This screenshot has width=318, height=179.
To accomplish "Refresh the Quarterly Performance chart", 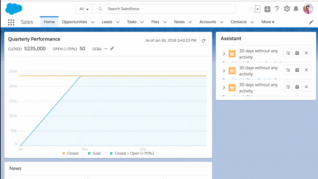I will 204,40.
